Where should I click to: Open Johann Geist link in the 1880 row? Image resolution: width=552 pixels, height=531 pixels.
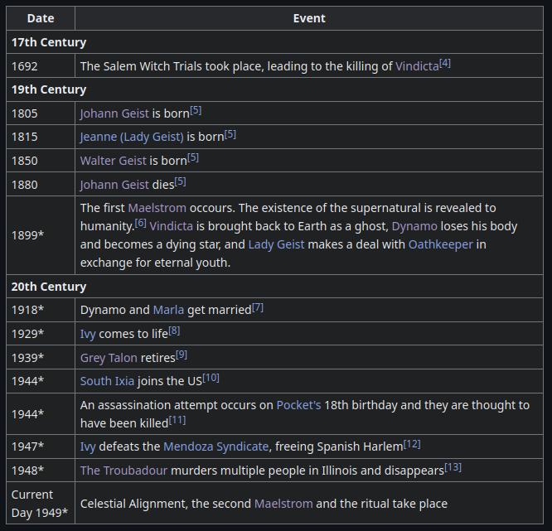coord(114,185)
